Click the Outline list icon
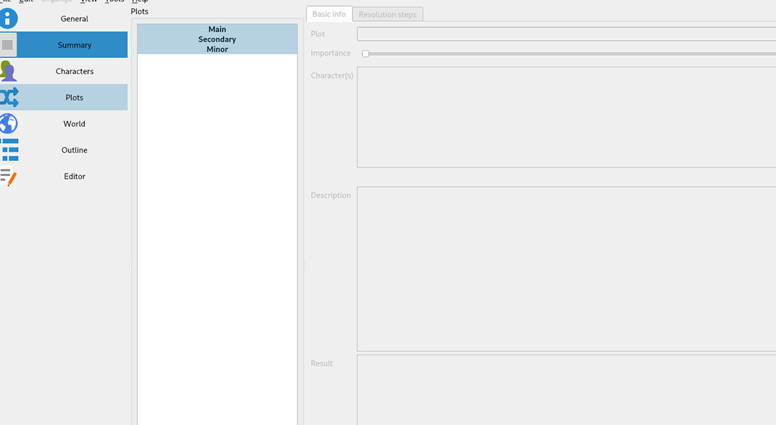This screenshot has width=776, height=425. [9, 149]
